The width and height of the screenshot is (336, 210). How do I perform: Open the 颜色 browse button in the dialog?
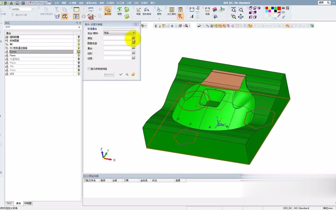(133, 38)
